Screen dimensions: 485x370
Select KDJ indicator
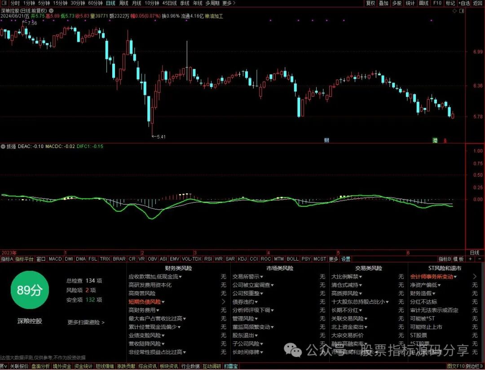[x=242, y=259]
